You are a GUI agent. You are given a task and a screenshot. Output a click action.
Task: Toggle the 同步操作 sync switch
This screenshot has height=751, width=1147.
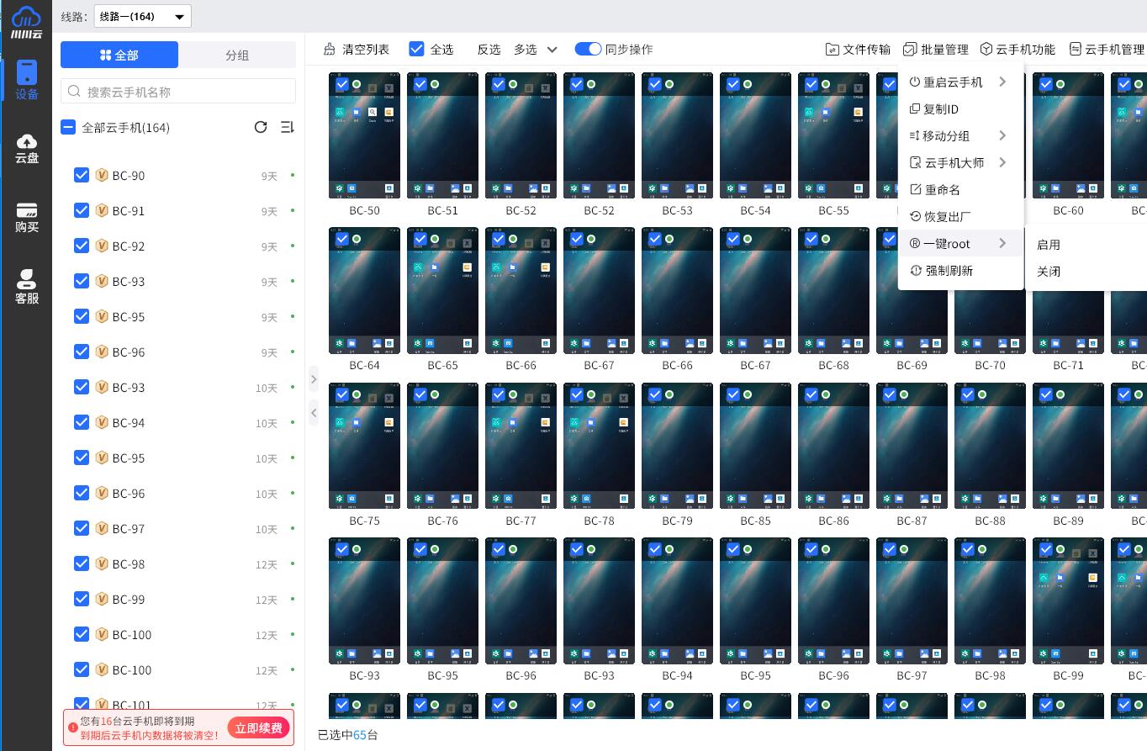point(588,50)
